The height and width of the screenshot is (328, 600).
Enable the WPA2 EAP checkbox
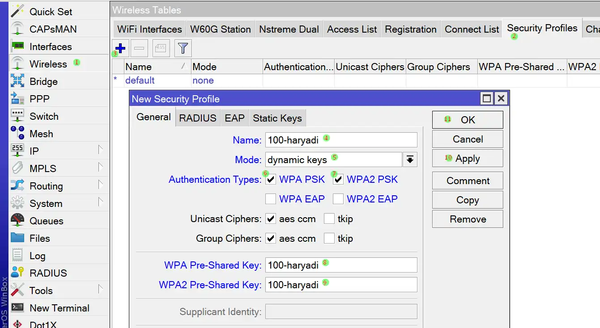pyautogui.click(x=338, y=199)
